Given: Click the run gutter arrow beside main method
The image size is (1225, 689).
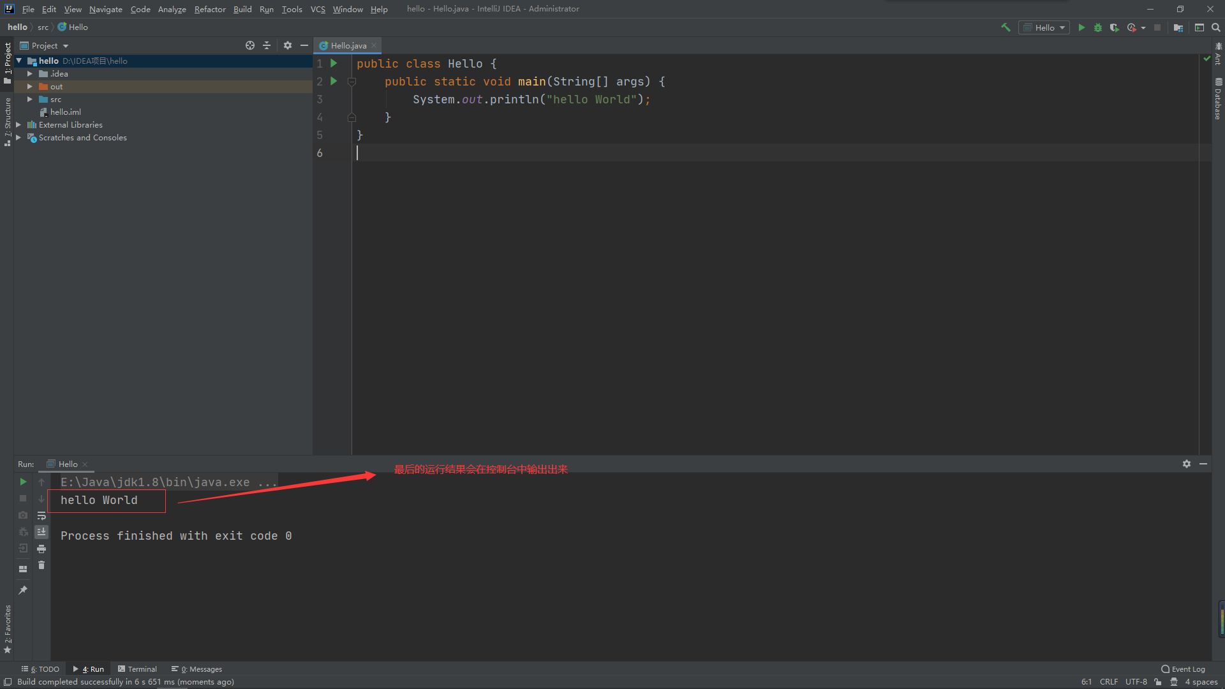Looking at the screenshot, I should (334, 81).
